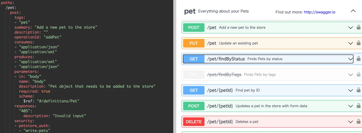Expand PUT /pet operation chevron
This screenshot has width=362, height=133.
[x=350, y=43]
